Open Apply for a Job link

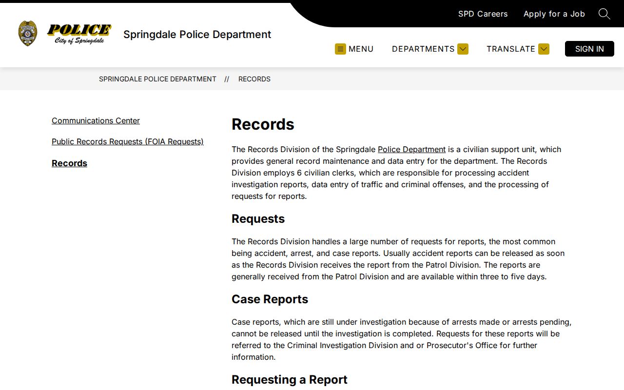554,14
